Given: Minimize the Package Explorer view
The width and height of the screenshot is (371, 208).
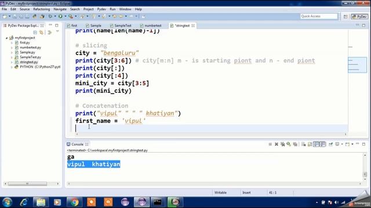Looking at the screenshot, I should pos(50,25).
